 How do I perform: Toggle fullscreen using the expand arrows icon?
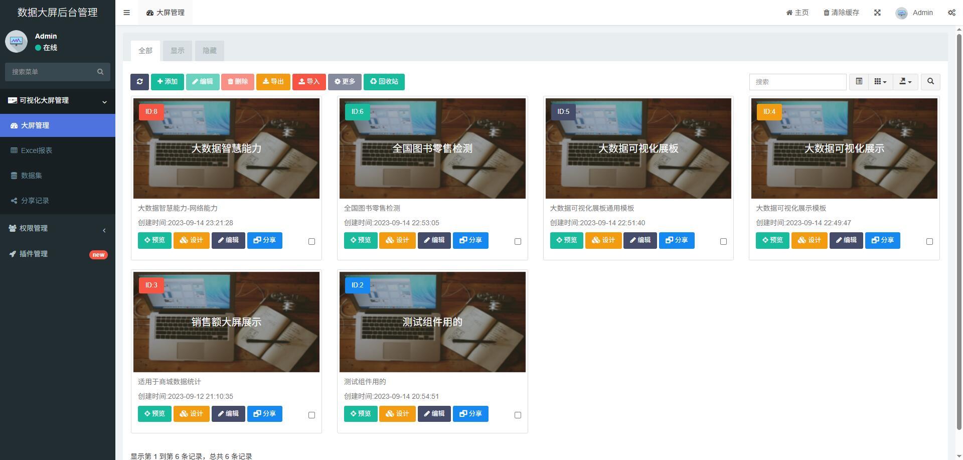[x=877, y=13]
